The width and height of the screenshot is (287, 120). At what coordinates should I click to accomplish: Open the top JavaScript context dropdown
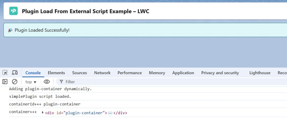[31, 82]
